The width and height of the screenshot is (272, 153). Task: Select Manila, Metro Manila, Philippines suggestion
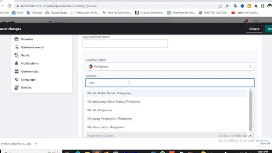[x=166, y=93]
